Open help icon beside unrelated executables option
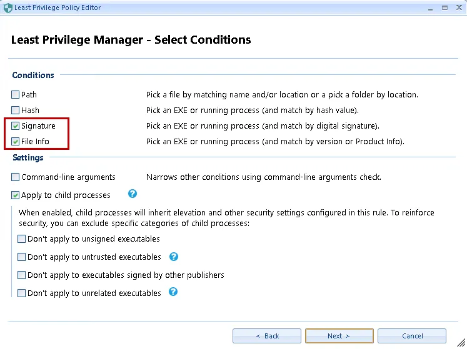 tap(173, 292)
